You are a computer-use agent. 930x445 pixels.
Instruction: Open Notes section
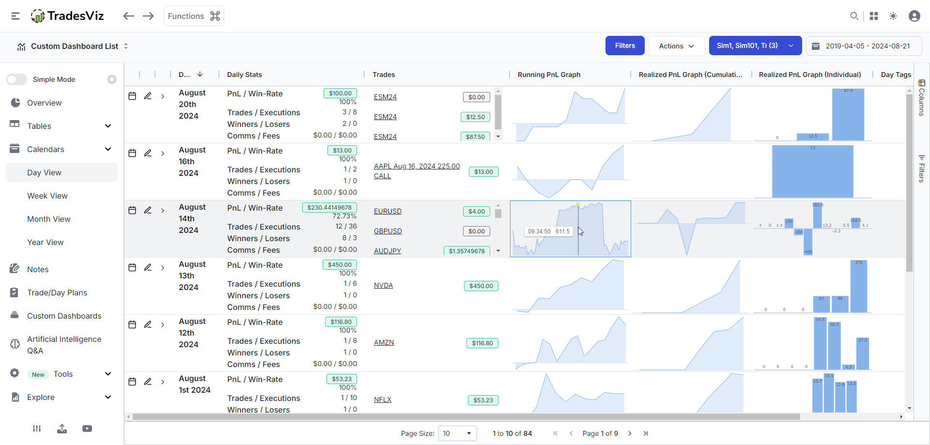pos(38,269)
